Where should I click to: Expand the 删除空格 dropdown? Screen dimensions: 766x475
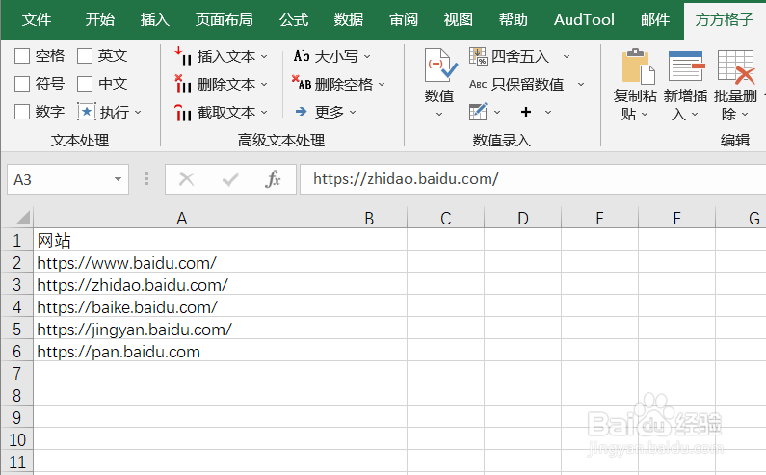(382, 85)
